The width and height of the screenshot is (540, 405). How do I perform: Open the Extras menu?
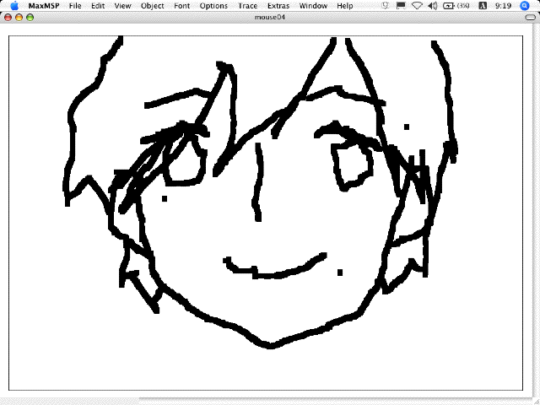278,6
